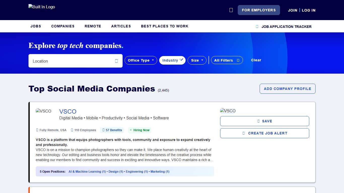
Task: Open the Industry filter dropdown
Action: tap(170, 60)
